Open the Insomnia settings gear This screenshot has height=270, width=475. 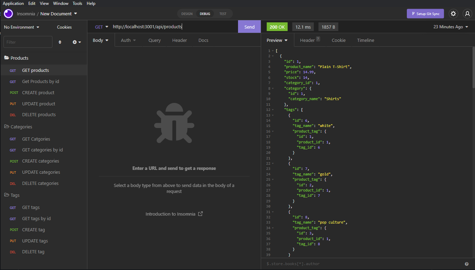453,13
